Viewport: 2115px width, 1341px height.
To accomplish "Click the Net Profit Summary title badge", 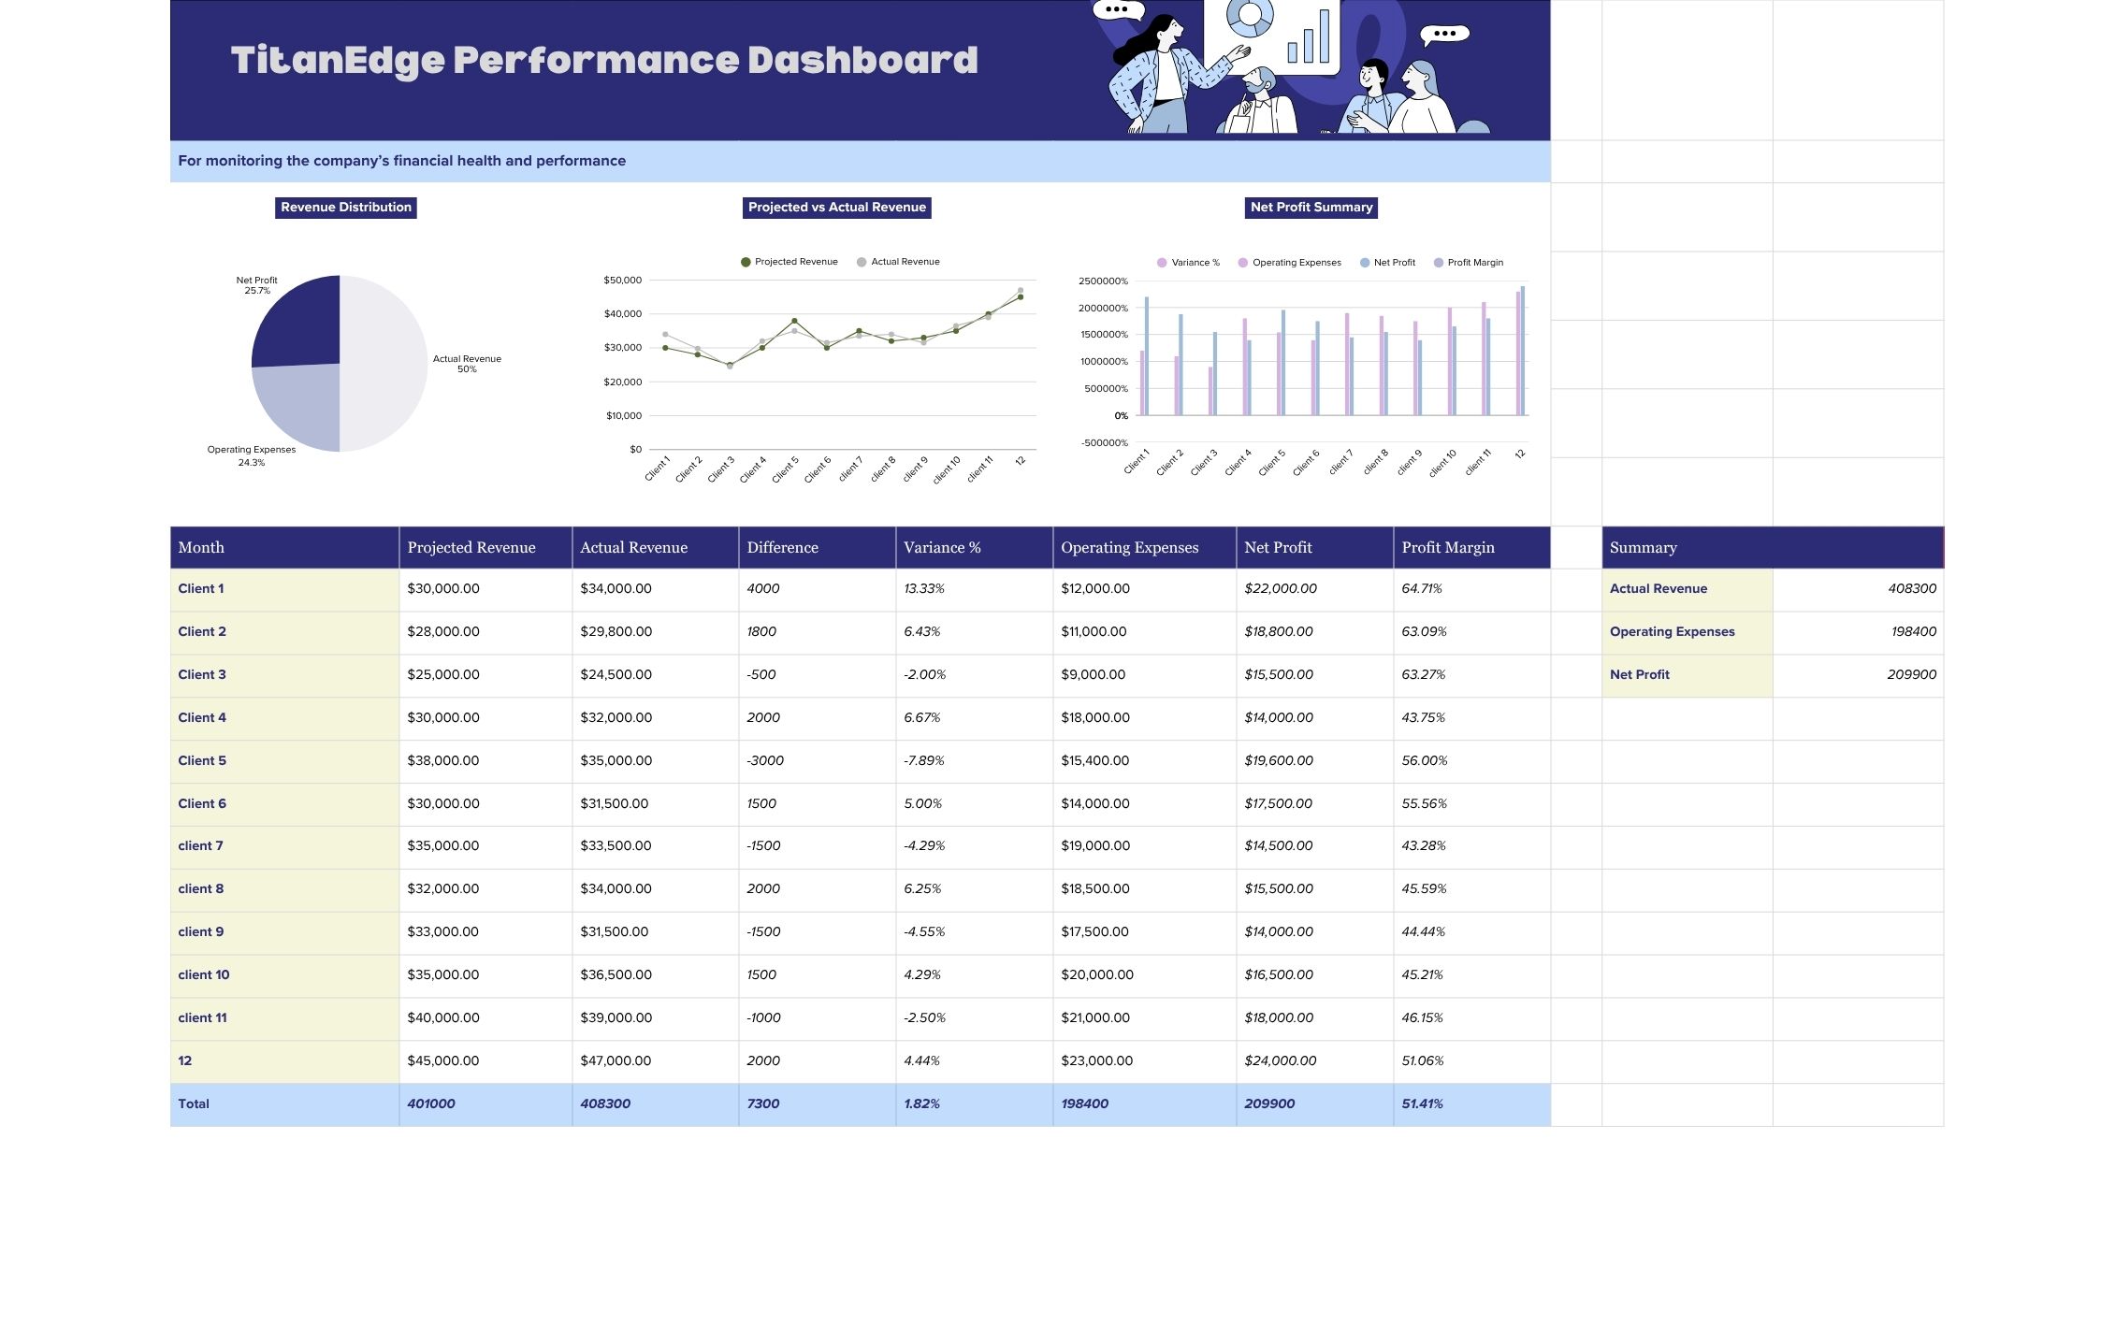I will pyautogui.click(x=1311, y=208).
